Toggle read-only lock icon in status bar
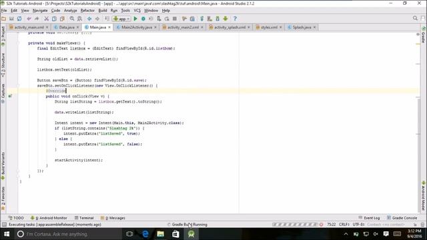The width and height of the screenshot is (427, 240). point(415,225)
